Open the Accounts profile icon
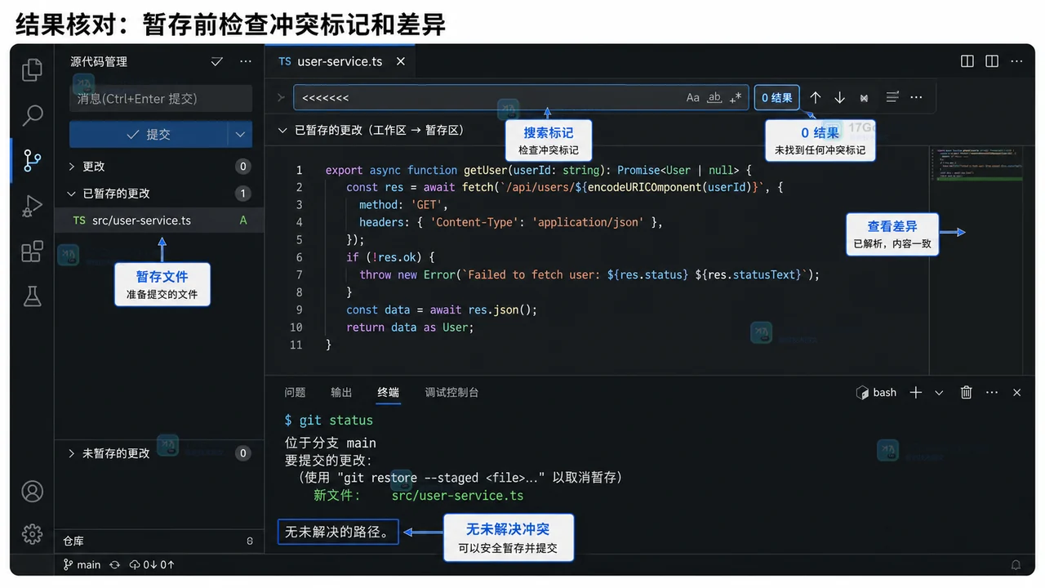 (32, 492)
